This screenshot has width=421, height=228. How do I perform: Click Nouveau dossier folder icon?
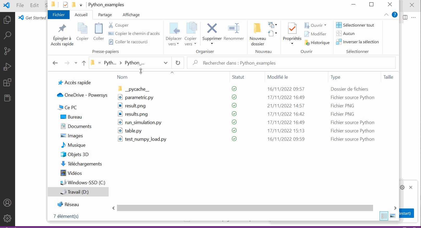(x=257, y=28)
